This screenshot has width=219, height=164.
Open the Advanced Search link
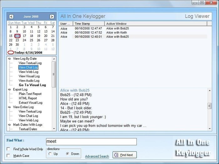[97, 156]
